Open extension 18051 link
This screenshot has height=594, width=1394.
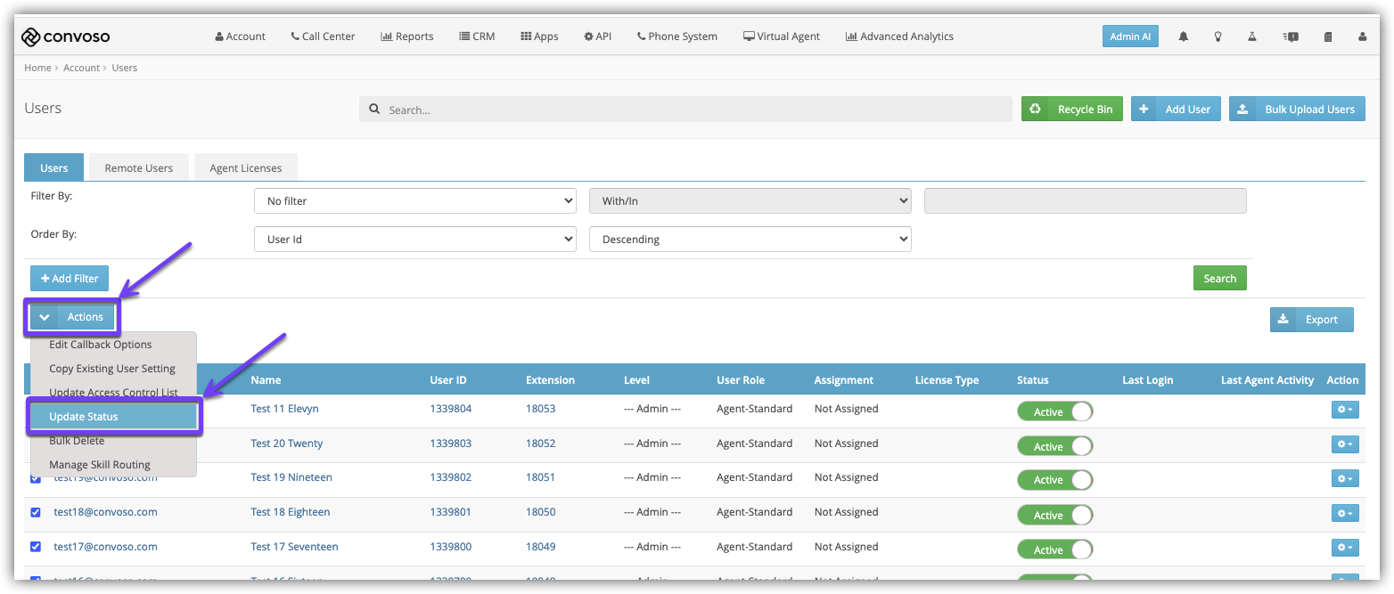(x=540, y=477)
